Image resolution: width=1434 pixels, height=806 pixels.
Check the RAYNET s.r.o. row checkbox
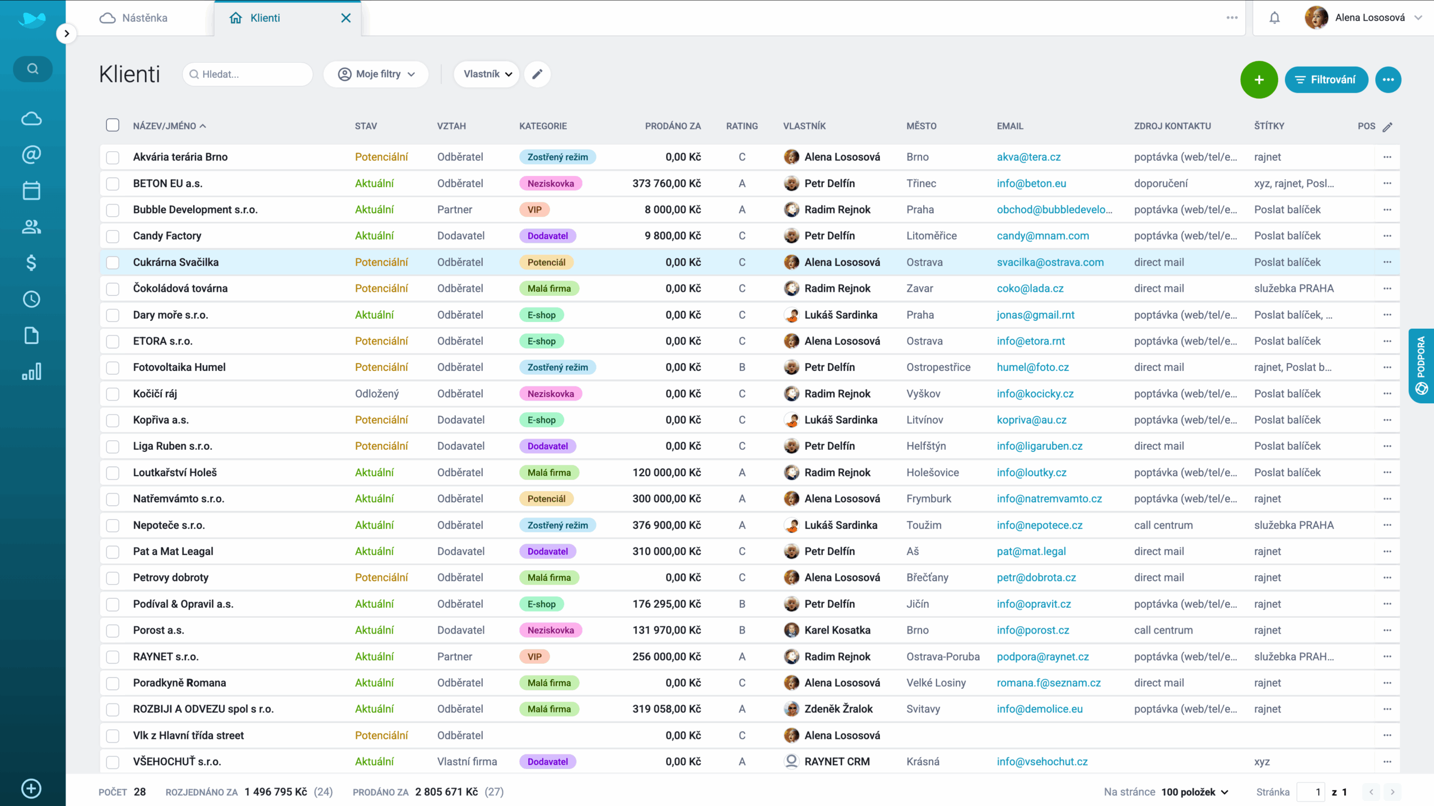click(x=113, y=657)
